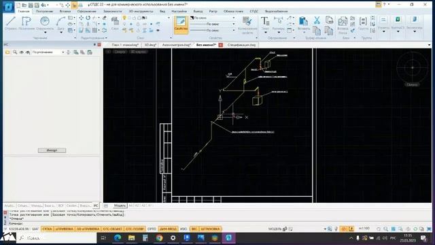Screen dimensions: 435x245
Task: Toggle 3D оПРИВЯЗКА mode in status bar
Action: tap(88, 229)
